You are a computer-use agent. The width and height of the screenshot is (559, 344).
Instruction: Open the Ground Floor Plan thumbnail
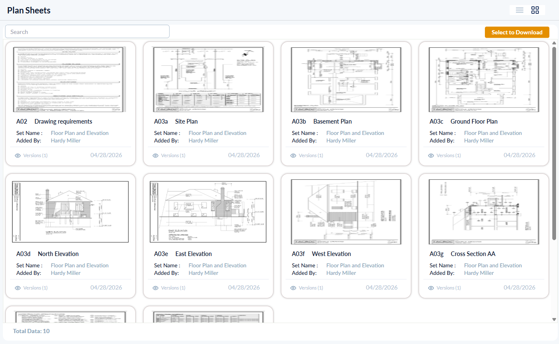pyautogui.click(x=484, y=80)
